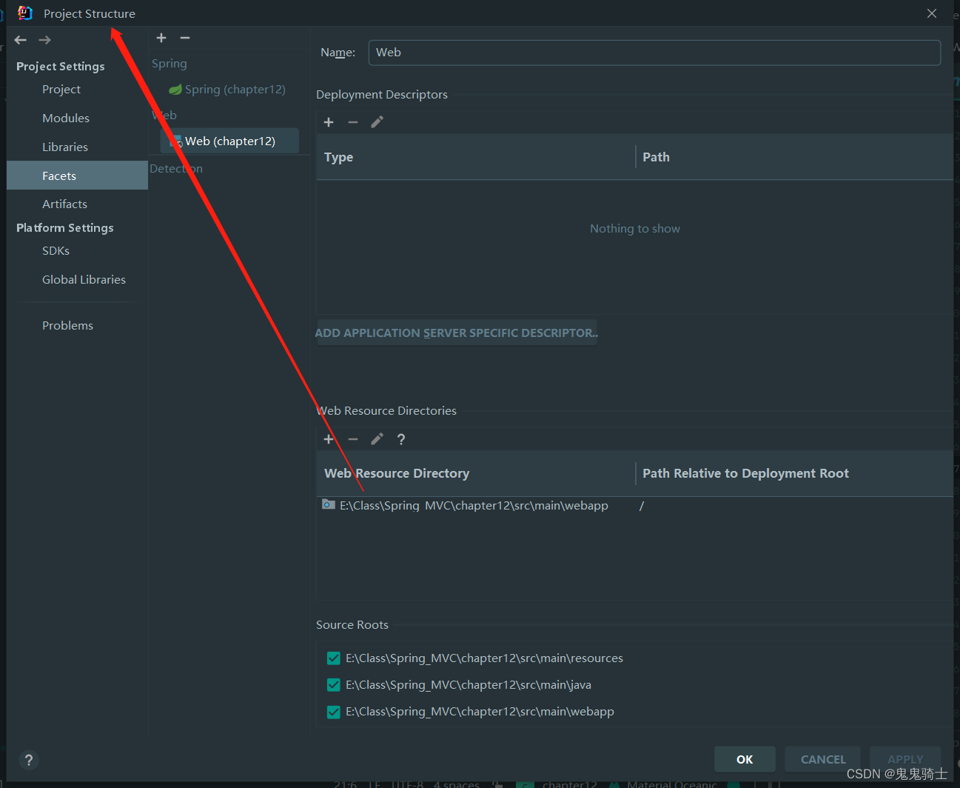Open the Modules settings page

click(66, 118)
